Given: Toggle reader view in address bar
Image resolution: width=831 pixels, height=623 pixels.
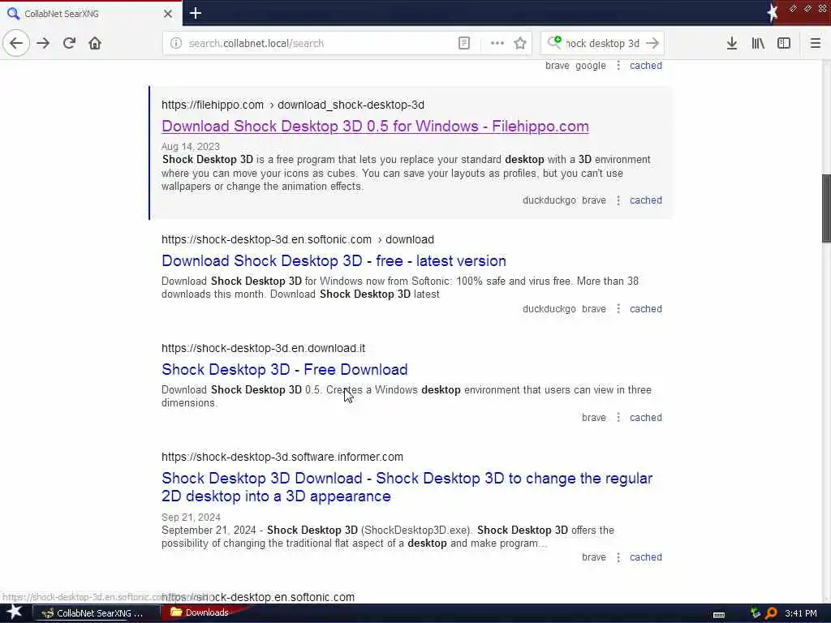Looking at the screenshot, I should pyautogui.click(x=463, y=44).
